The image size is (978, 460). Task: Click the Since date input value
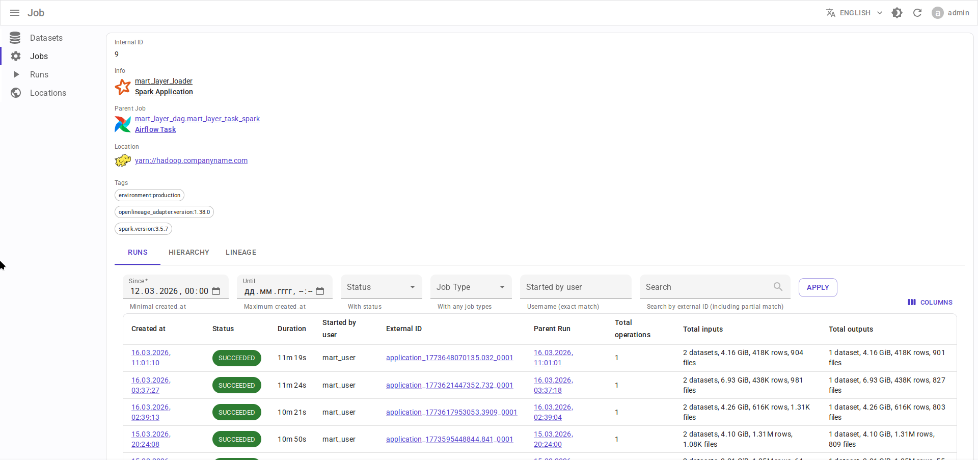[169, 291]
